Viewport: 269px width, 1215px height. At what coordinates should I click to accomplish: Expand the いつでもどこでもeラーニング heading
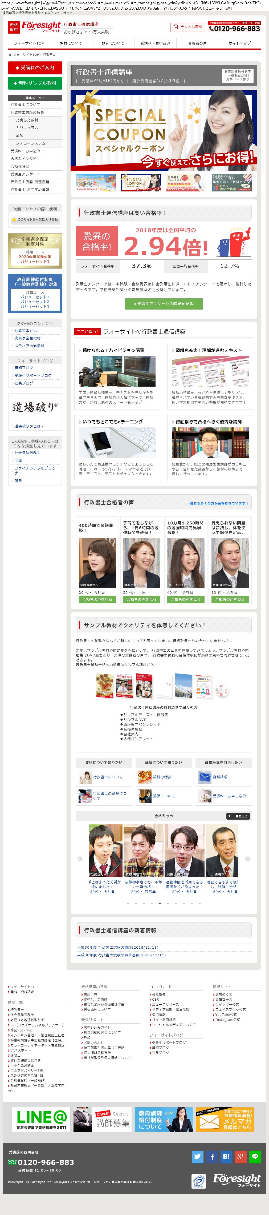[x=112, y=422]
